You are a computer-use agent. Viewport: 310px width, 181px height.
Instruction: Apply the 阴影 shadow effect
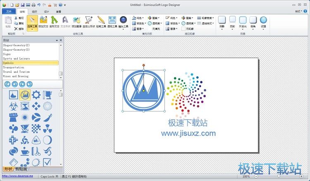(222, 22)
